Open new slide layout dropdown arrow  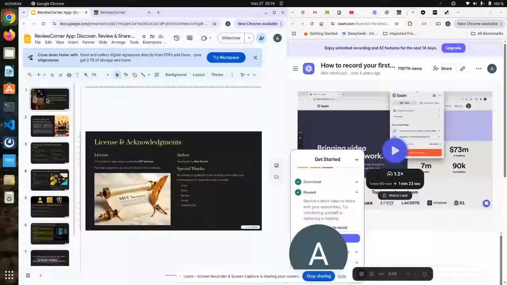click(x=44, y=75)
